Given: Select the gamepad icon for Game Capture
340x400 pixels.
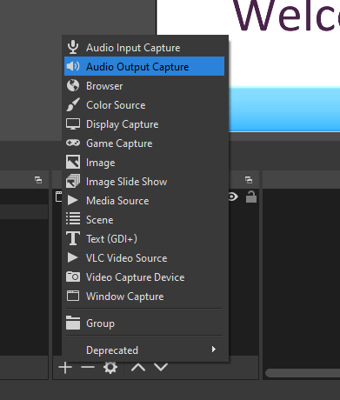Looking at the screenshot, I should (73, 143).
